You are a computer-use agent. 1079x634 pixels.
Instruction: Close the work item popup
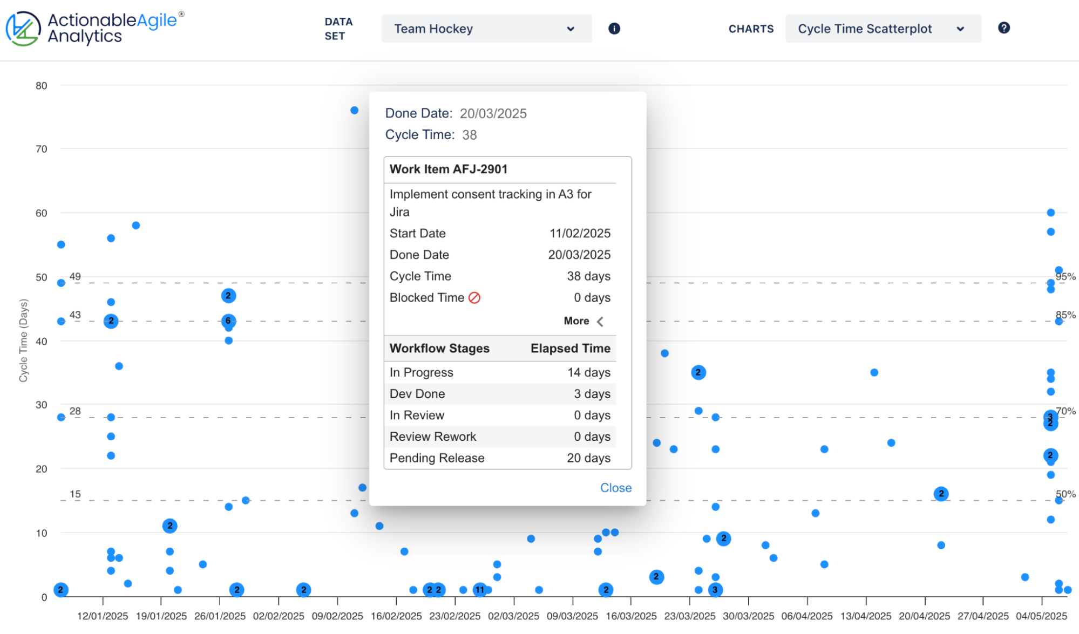(615, 488)
